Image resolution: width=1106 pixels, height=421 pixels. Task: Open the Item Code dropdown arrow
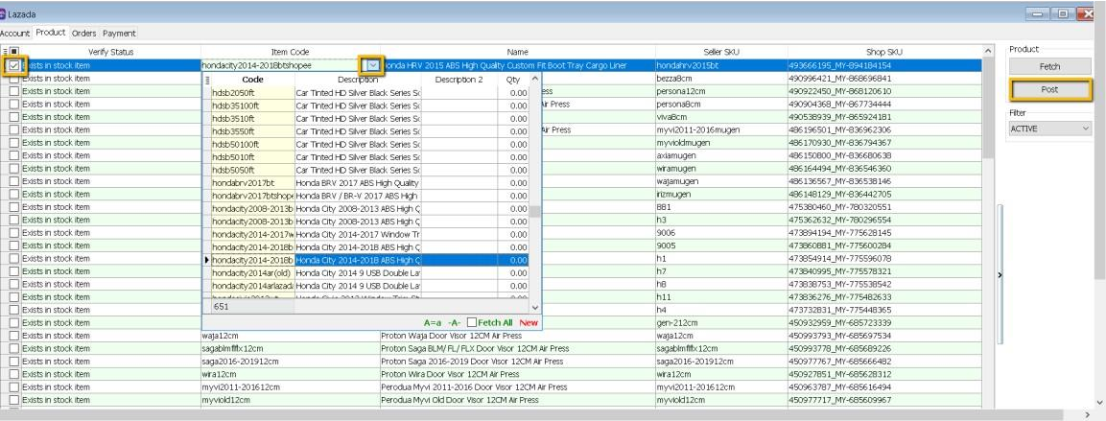pos(373,65)
